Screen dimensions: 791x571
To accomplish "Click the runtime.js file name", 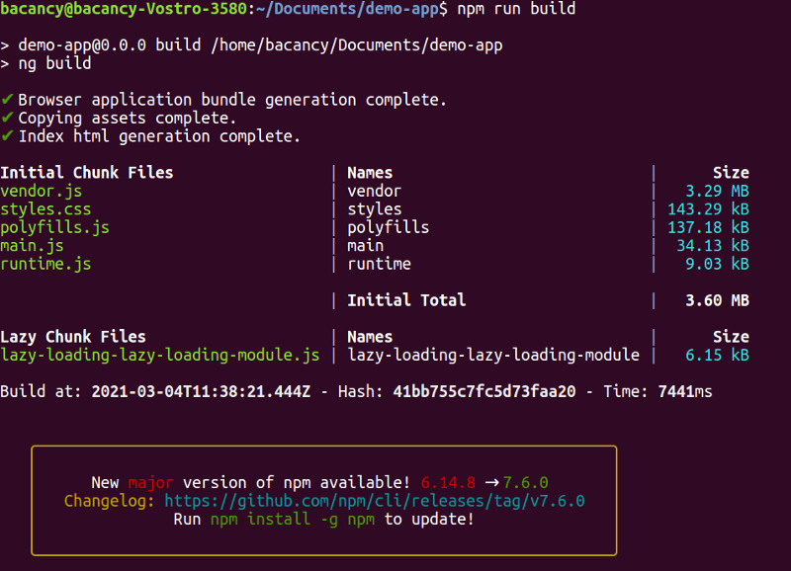I will coord(45,264).
